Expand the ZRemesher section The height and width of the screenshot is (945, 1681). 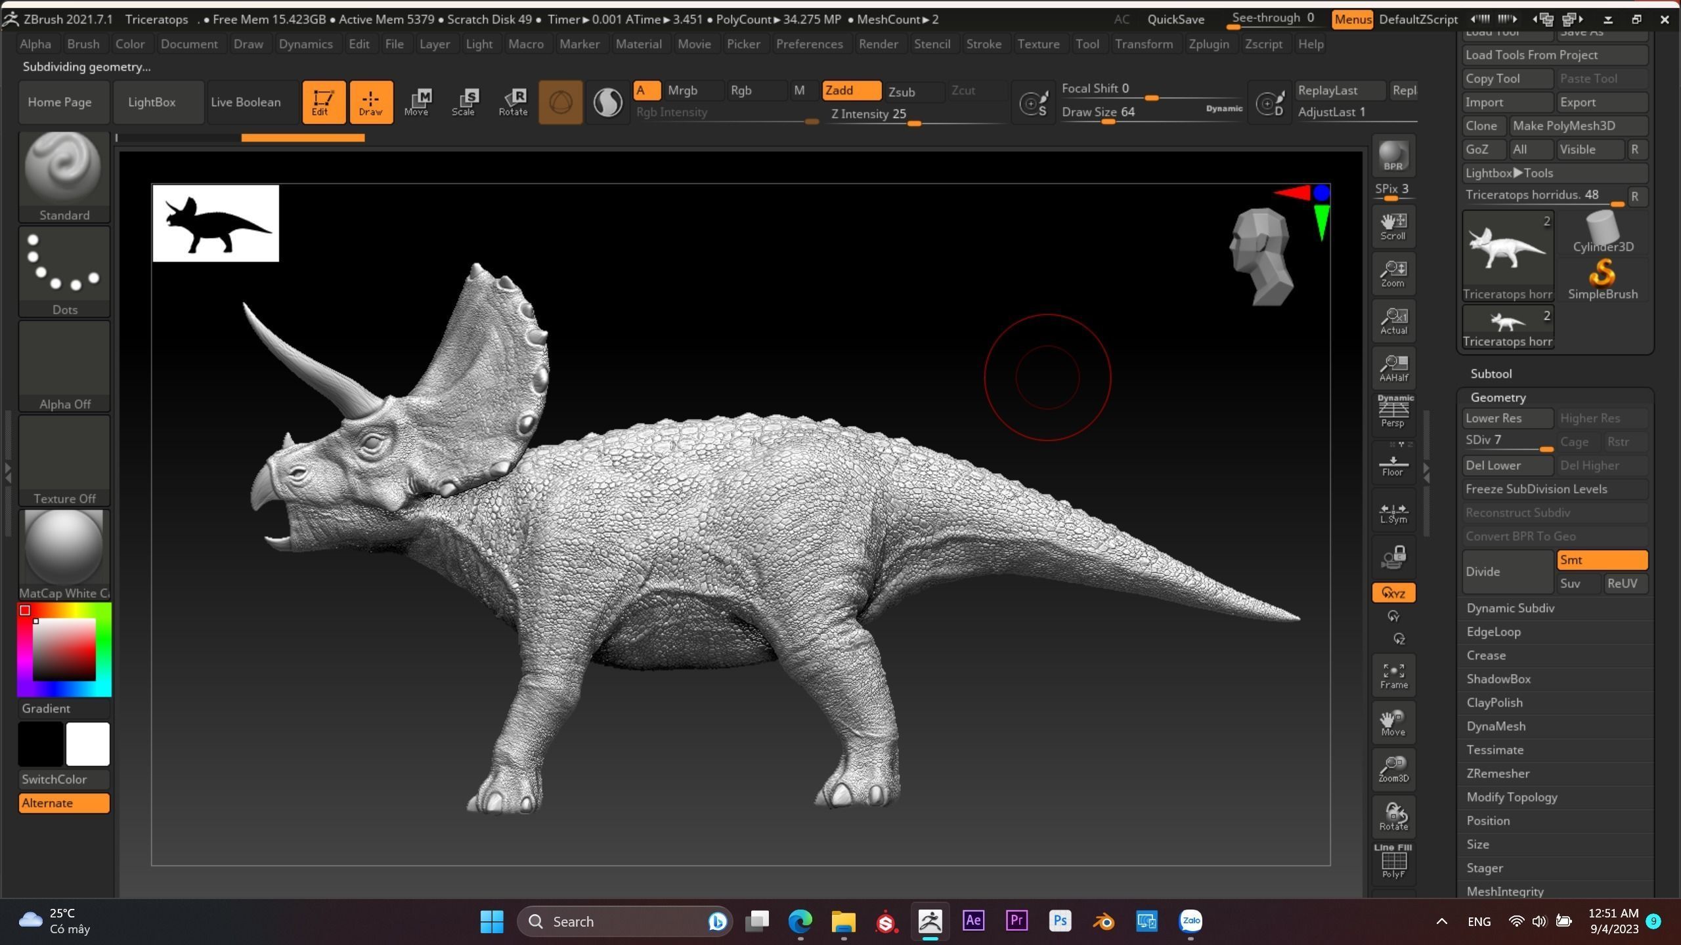1497,773
